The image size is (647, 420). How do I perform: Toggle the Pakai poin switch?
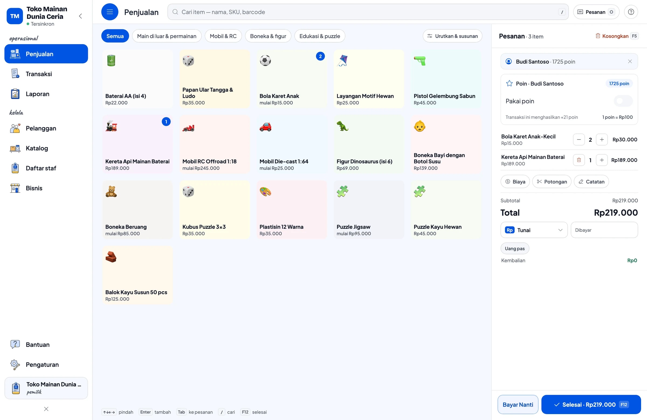pyautogui.click(x=623, y=101)
